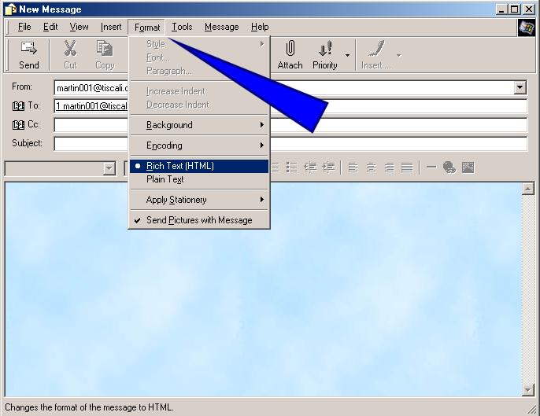Screen dimensions: 540x416
Task: Expand the From account dropdown
Action: (520, 88)
